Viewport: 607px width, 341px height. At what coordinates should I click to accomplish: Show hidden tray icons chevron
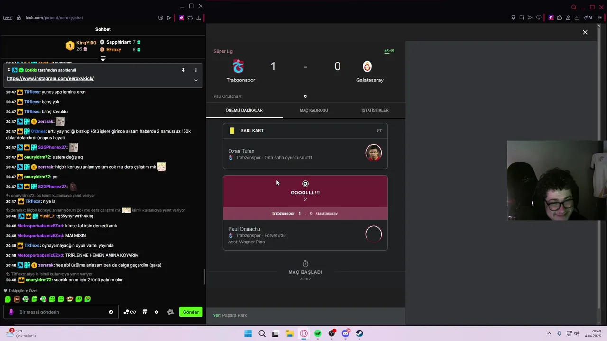pyautogui.click(x=549, y=333)
